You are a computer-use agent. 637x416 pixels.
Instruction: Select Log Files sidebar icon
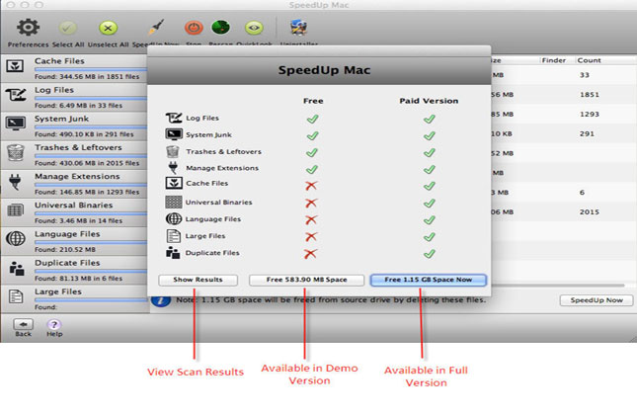[16, 96]
